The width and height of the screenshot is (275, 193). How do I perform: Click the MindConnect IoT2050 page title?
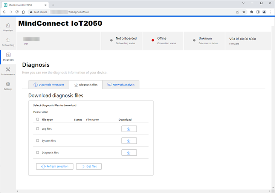60,23
